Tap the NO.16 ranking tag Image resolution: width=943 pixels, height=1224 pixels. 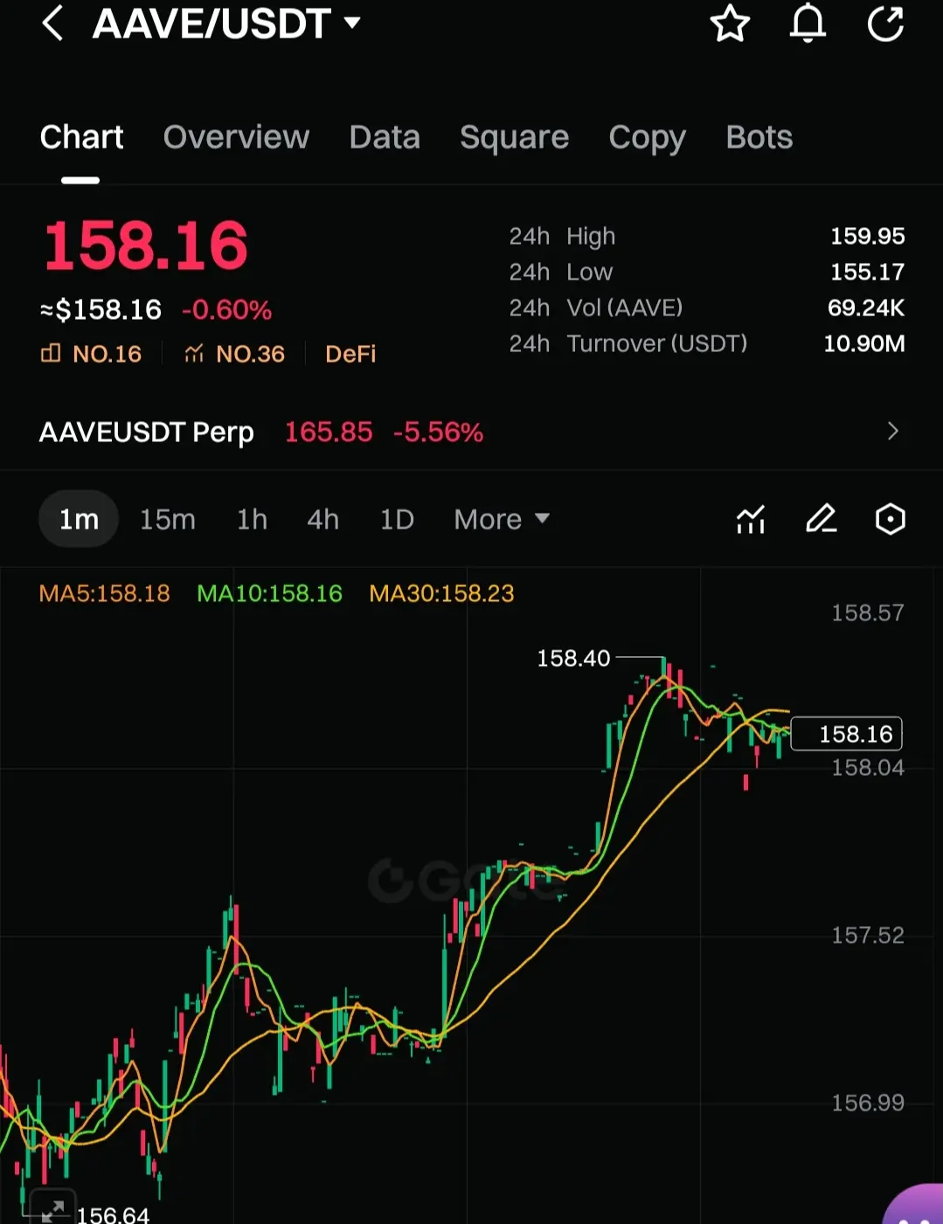click(91, 354)
